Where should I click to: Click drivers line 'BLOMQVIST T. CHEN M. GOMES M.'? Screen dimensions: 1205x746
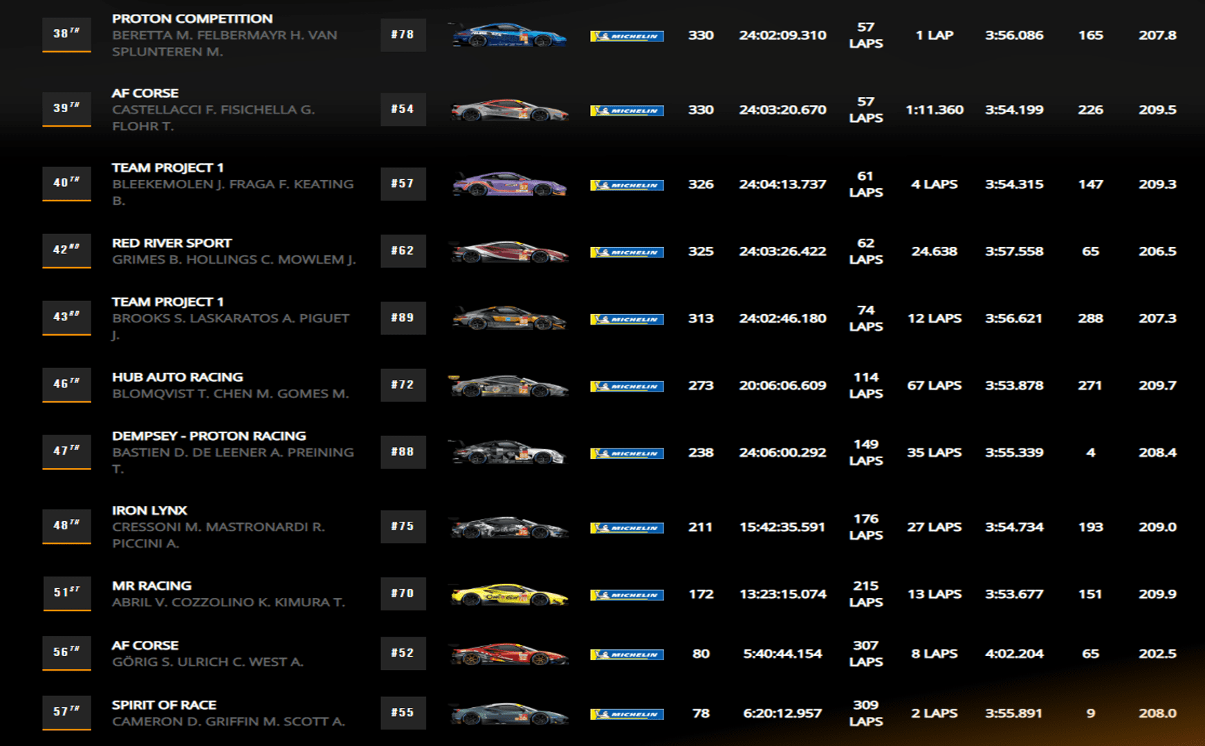click(230, 394)
